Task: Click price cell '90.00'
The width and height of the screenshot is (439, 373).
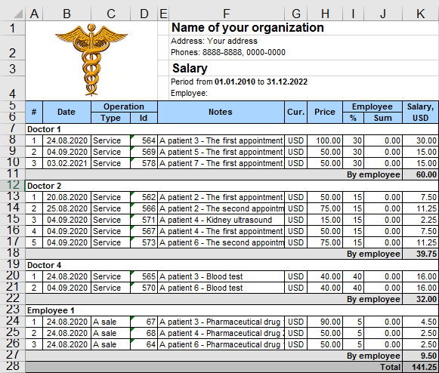Action: tap(325, 322)
